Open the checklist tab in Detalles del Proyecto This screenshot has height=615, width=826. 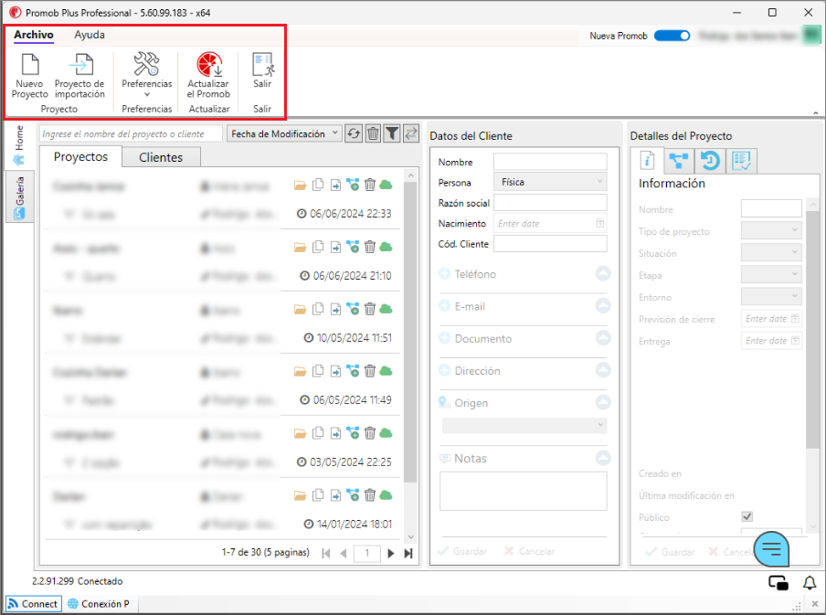[x=741, y=161]
